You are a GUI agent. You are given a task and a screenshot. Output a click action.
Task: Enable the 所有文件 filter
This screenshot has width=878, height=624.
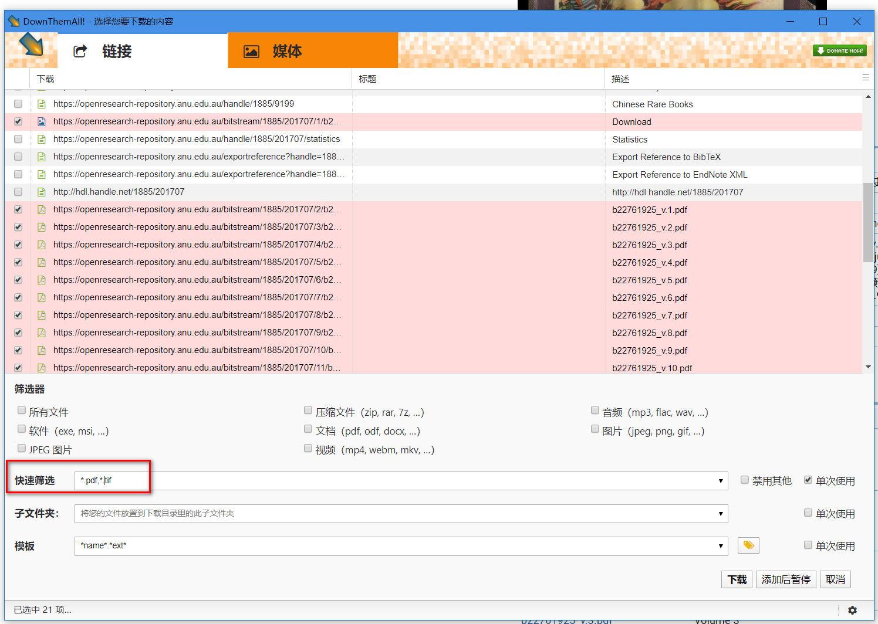22,411
